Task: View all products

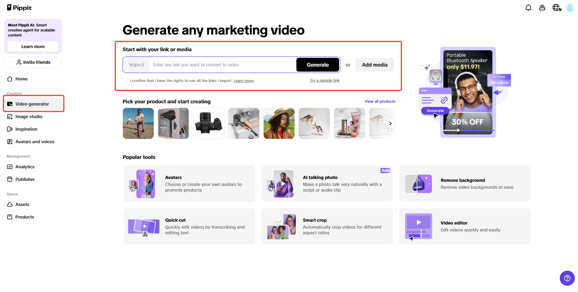Action: pyautogui.click(x=380, y=101)
